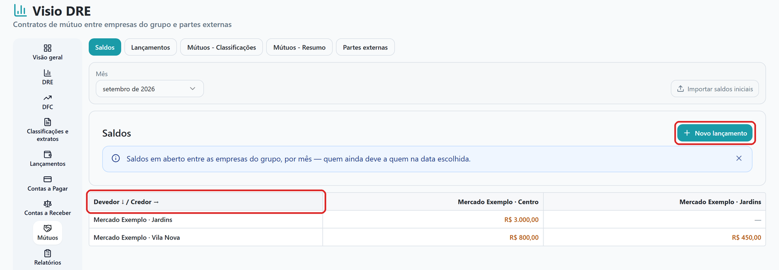Click the Contratos de mútuo subtitle text
Image resolution: width=779 pixels, height=270 pixels.
(122, 24)
